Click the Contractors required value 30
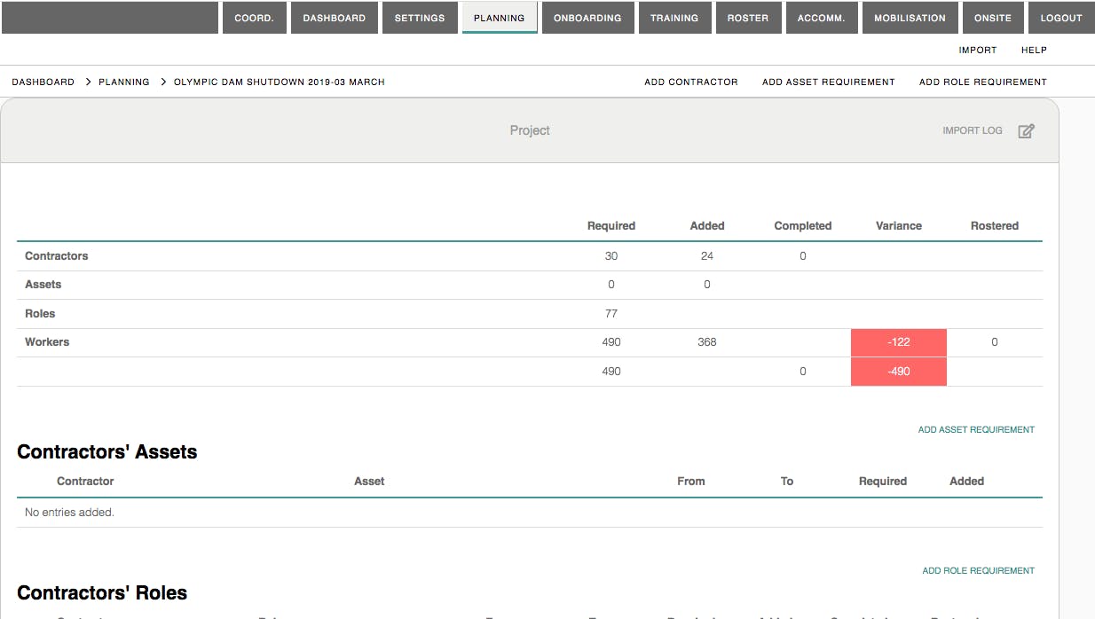This screenshot has height=619, width=1095. point(611,255)
